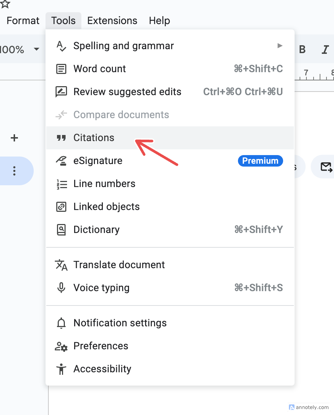This screenshot has width=334, height=415.
Task: Click the eSignature pen icon
Action: pos(61,161)
